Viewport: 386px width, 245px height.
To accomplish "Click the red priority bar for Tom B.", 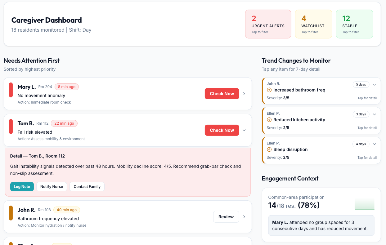I will tap(11, 127).
